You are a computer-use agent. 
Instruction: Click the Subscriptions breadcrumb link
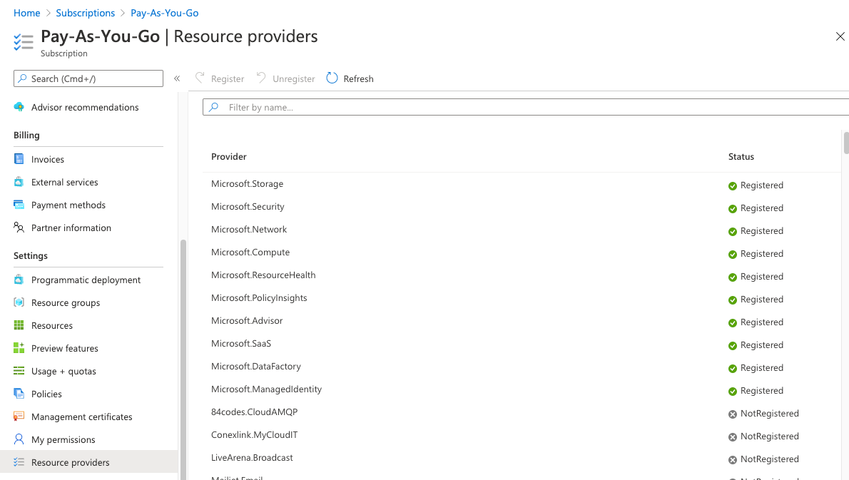pyautogui.click(x=85, y=13)
